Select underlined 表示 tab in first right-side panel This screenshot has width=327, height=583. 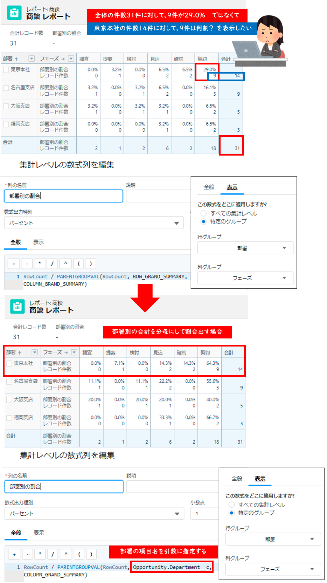point(232,187)
